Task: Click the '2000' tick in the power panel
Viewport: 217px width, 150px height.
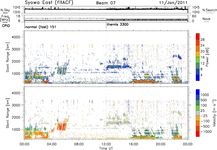Action: [16, 61]
